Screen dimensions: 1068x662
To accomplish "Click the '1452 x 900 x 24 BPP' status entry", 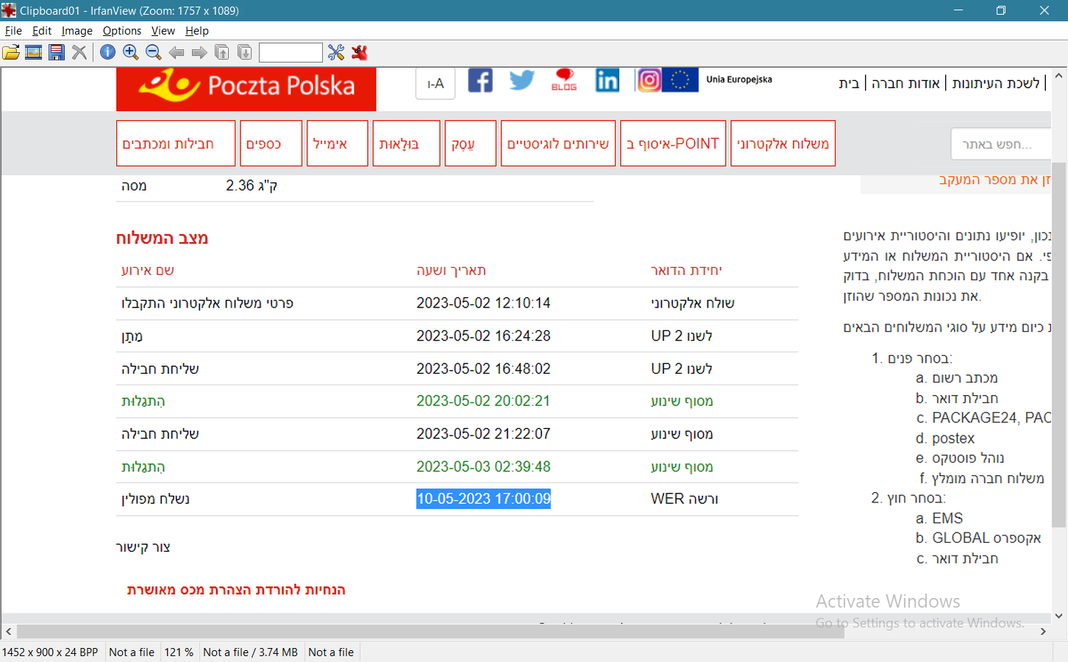I will [x=51, y=652].
